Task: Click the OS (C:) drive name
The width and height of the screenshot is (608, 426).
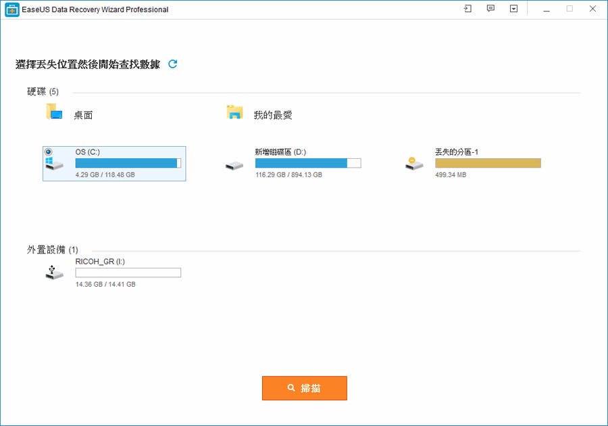Action: point(88,152)
